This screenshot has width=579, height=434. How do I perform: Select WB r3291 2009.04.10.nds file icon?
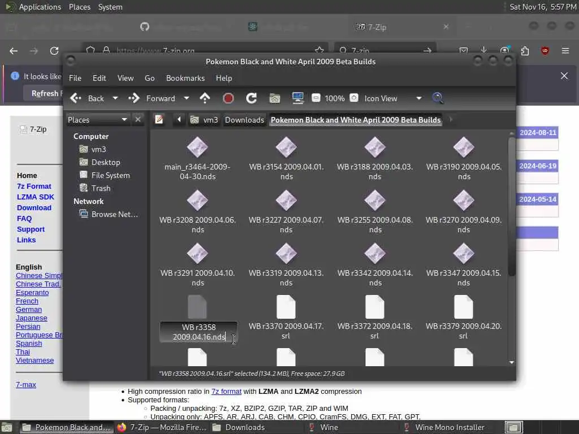coord(197,254)
